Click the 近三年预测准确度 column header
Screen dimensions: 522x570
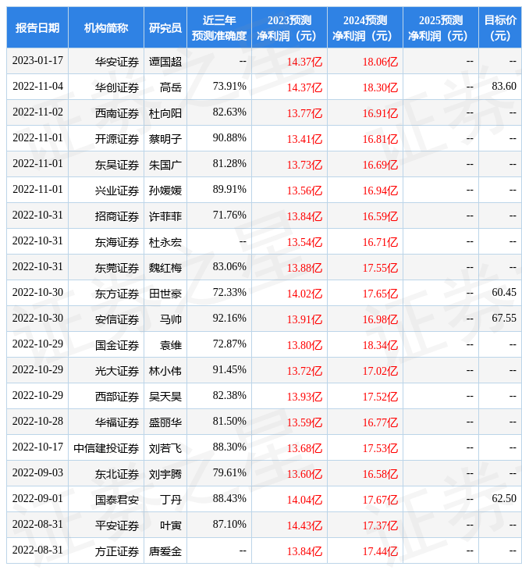[219, 28]
